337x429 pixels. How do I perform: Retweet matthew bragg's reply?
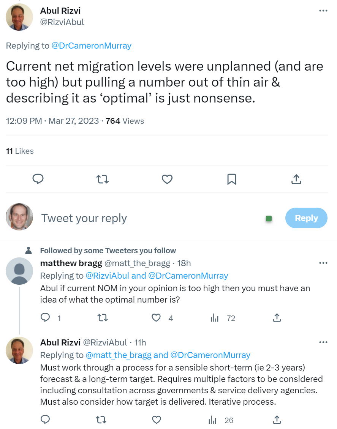103,318
